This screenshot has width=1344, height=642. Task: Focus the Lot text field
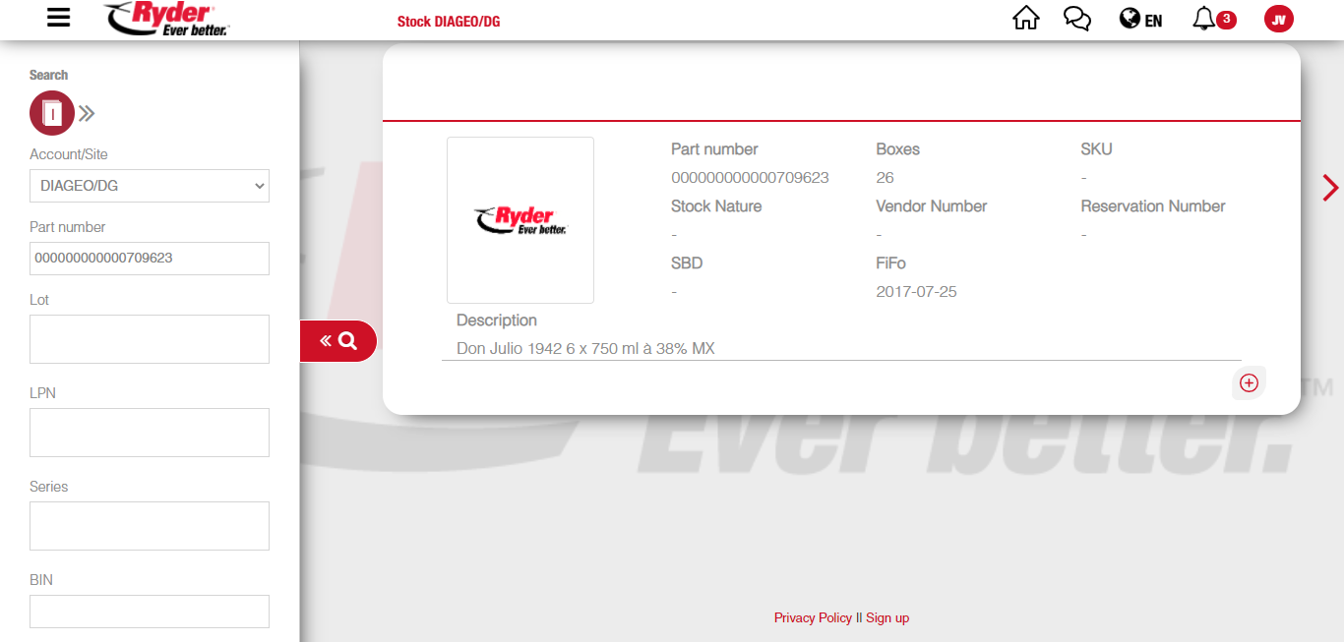coord(150,339)
